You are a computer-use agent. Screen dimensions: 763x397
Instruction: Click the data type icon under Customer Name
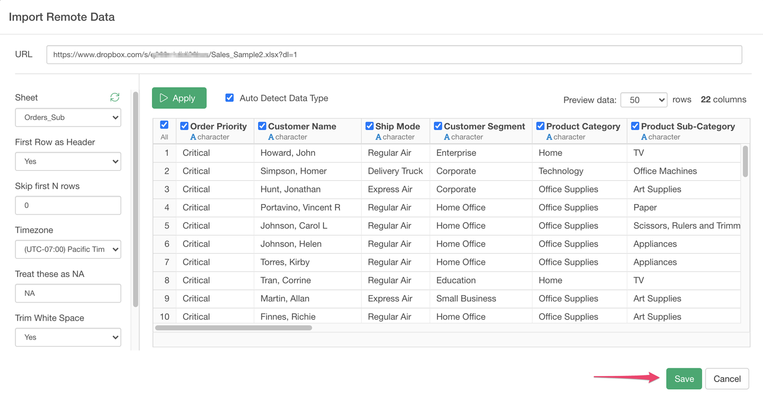tap(271, 137)
